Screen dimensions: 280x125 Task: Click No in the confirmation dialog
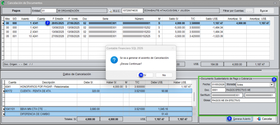coord(164,75)
